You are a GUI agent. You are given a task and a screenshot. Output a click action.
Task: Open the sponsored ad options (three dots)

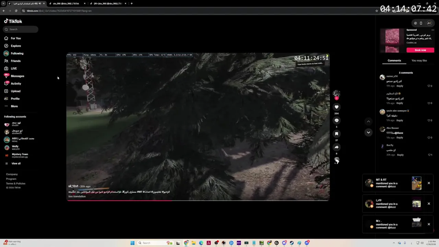432,30
